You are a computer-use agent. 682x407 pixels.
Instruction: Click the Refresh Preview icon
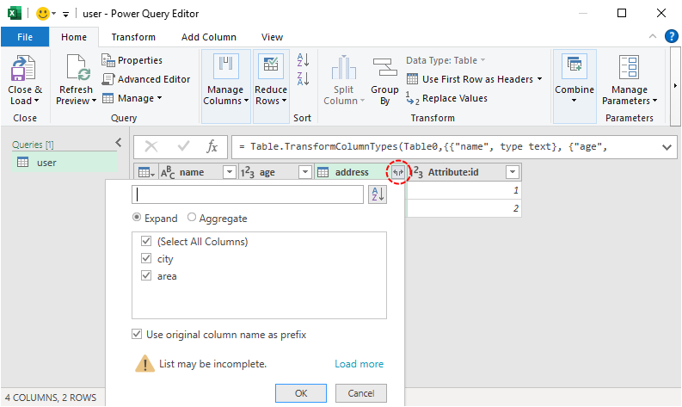(78, 68)
